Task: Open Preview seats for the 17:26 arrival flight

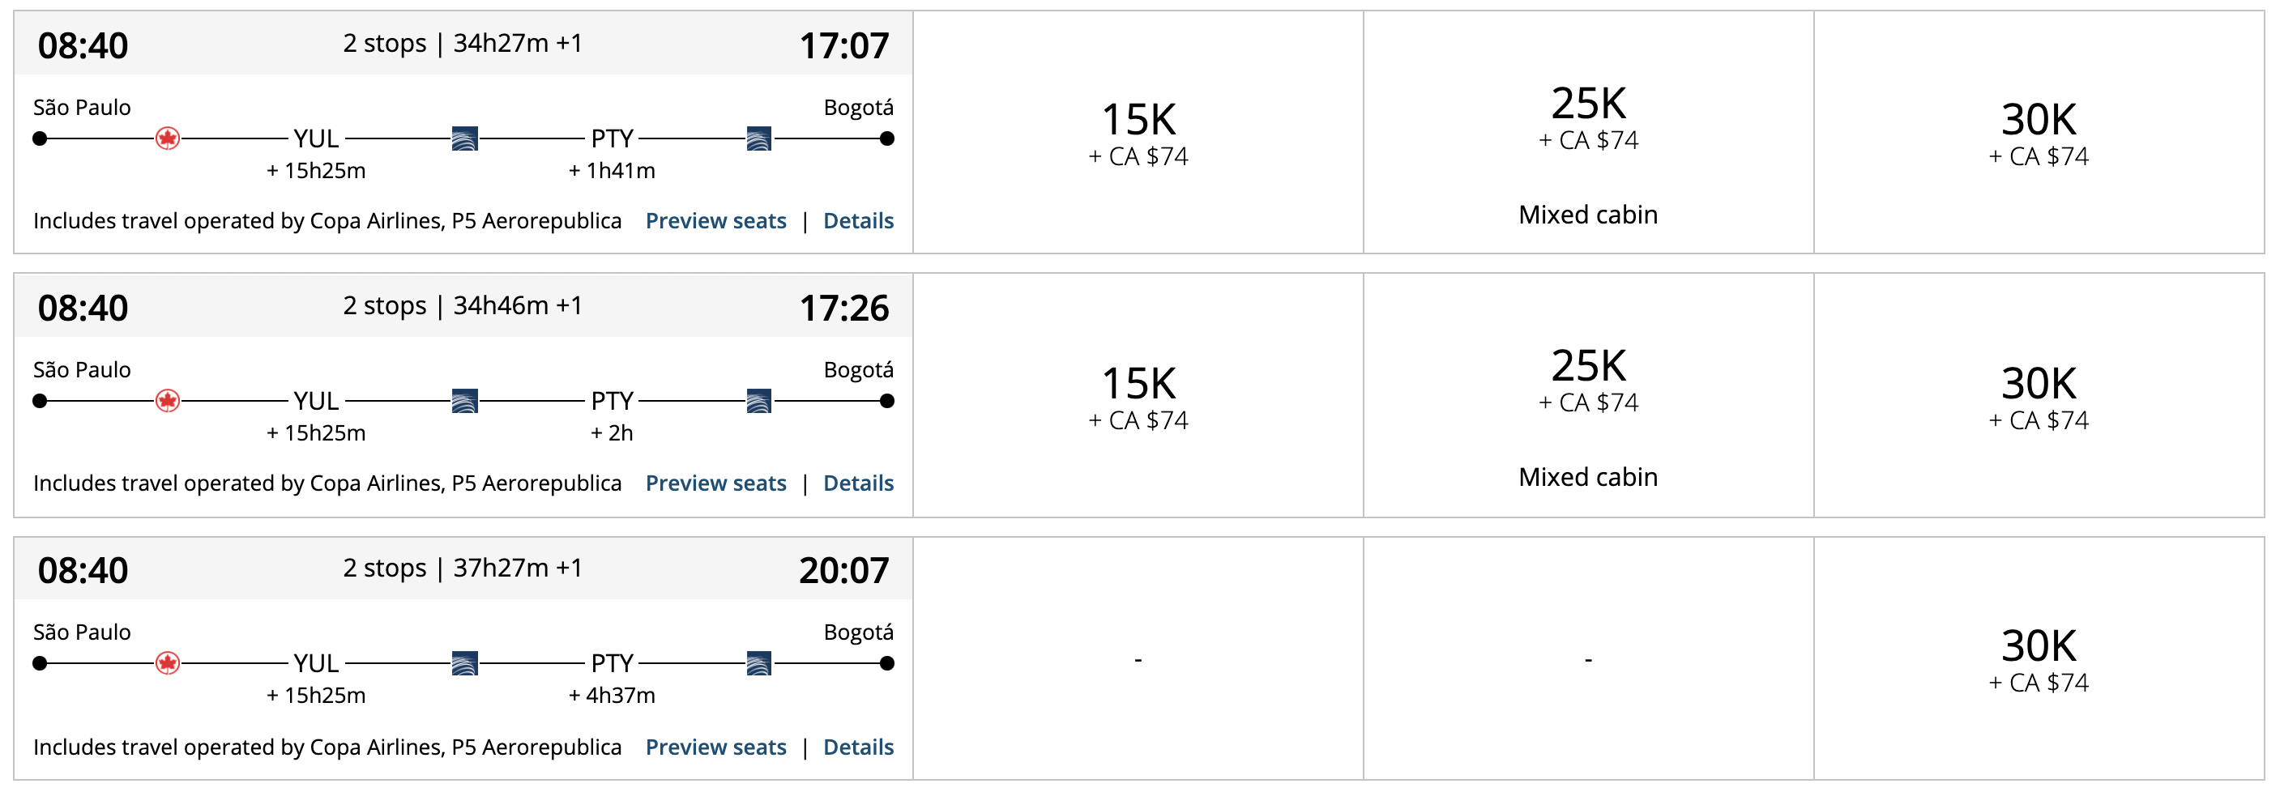Action: (715, 483)
